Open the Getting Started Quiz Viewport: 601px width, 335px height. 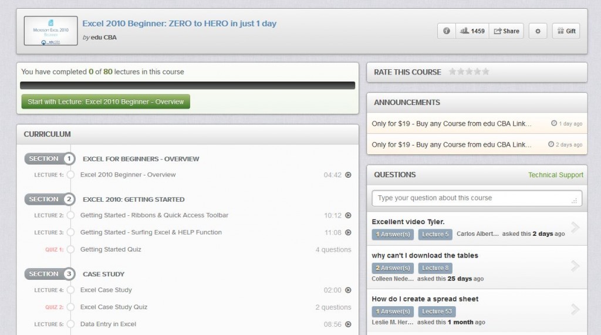pos(111,249)
